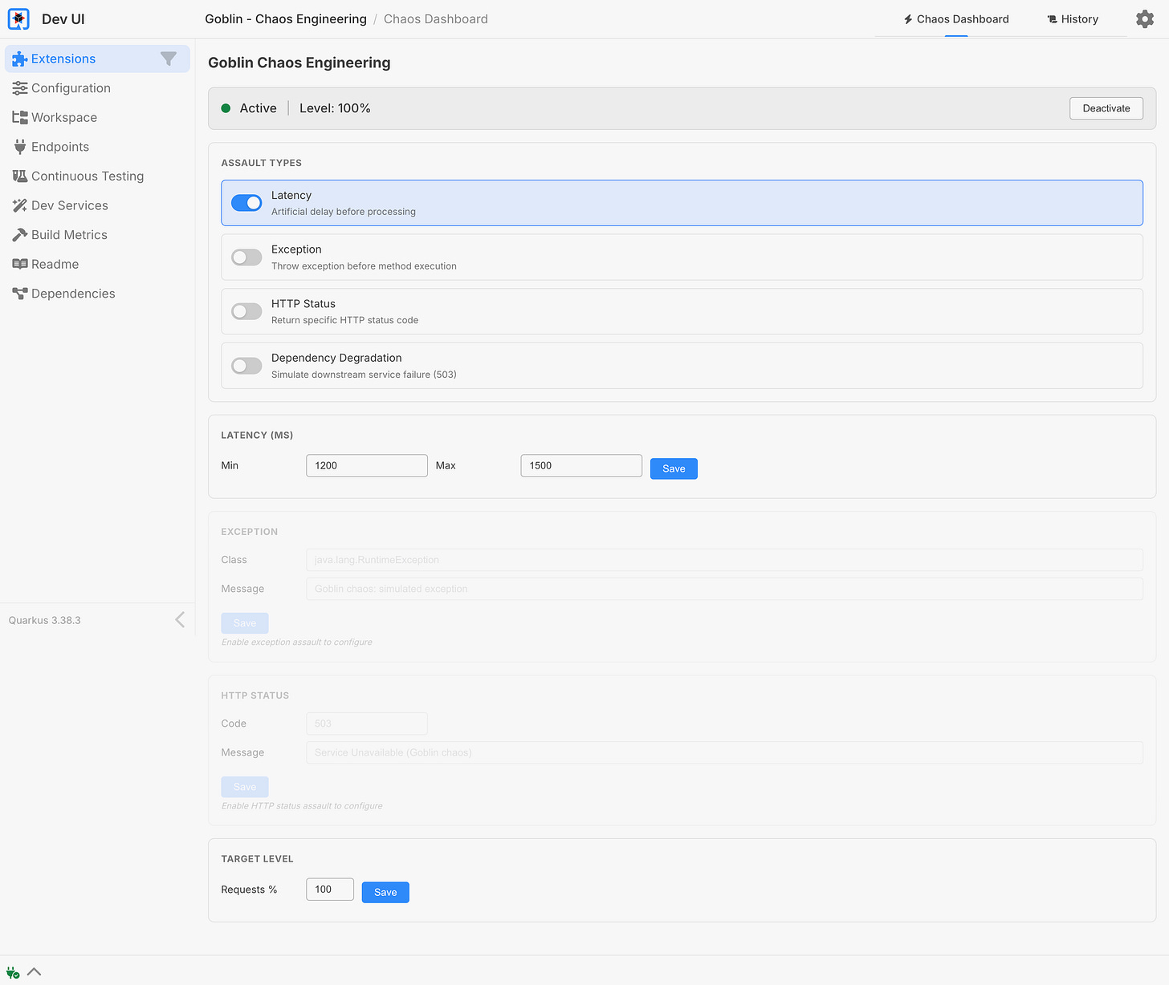
Task: Save the target level requests percentage
Action: click(x=385, y=892)
